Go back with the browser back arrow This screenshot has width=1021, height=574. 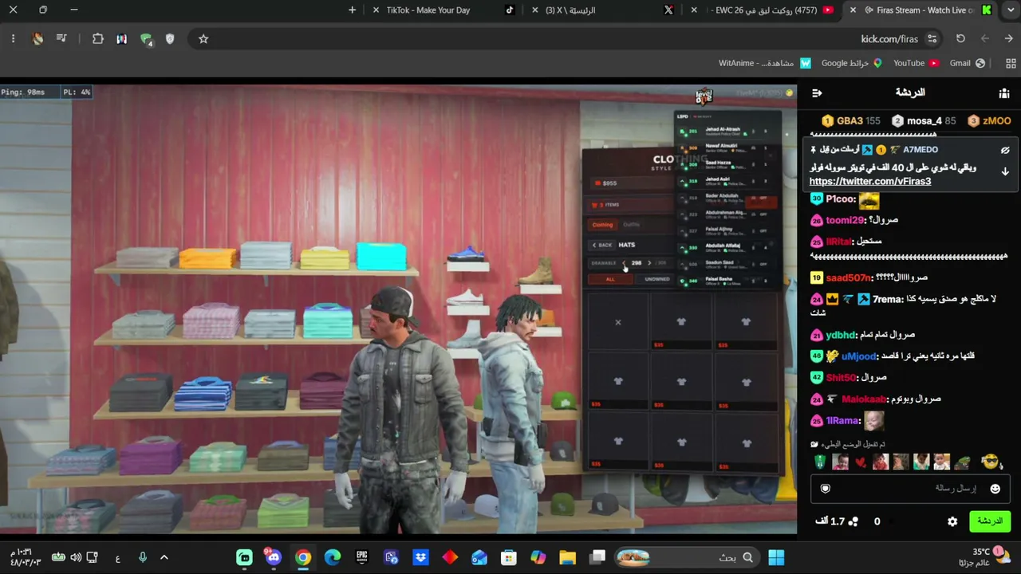(1008, 39)
